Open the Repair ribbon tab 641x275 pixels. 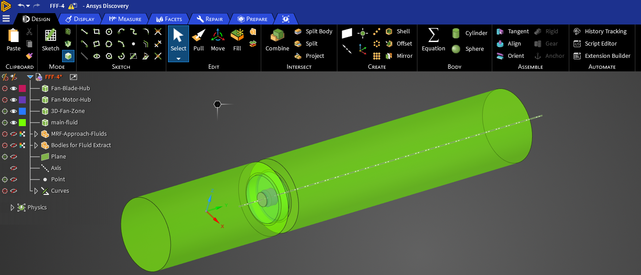click(210, 19)
